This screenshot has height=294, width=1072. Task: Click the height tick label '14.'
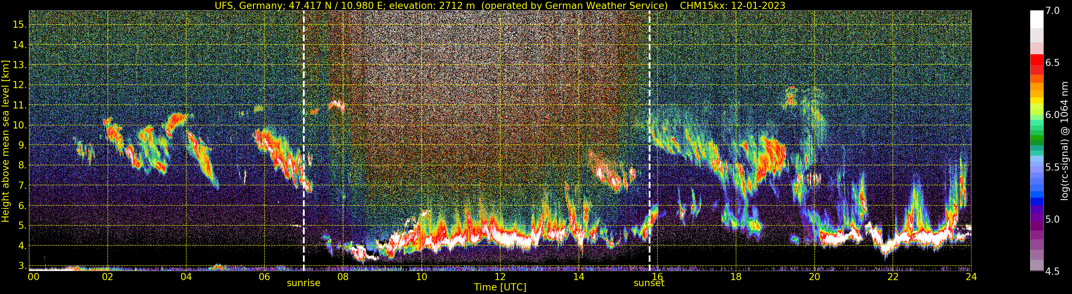[x=20, y=45]
